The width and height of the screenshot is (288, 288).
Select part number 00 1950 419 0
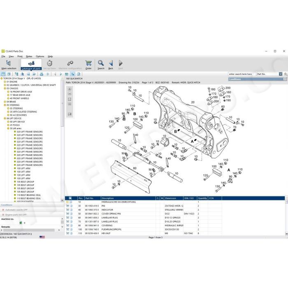92,206
